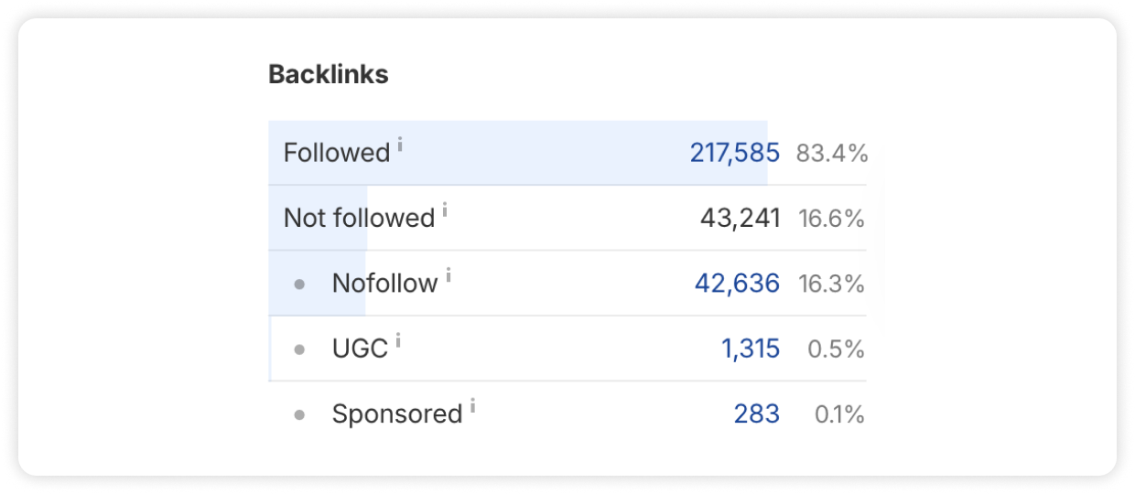Click the info icon beside Followed
Image resolution: width=1135 pixels, height=494 pixels.
coord(400,145)
